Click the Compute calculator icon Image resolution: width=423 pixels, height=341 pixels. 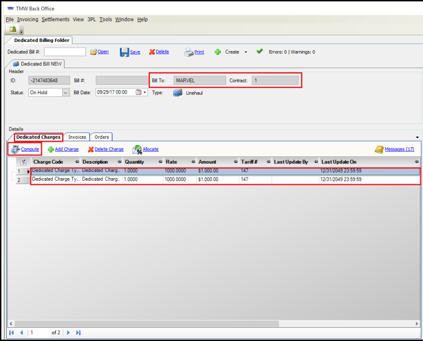pyautogui.click(x=15, y=149)
